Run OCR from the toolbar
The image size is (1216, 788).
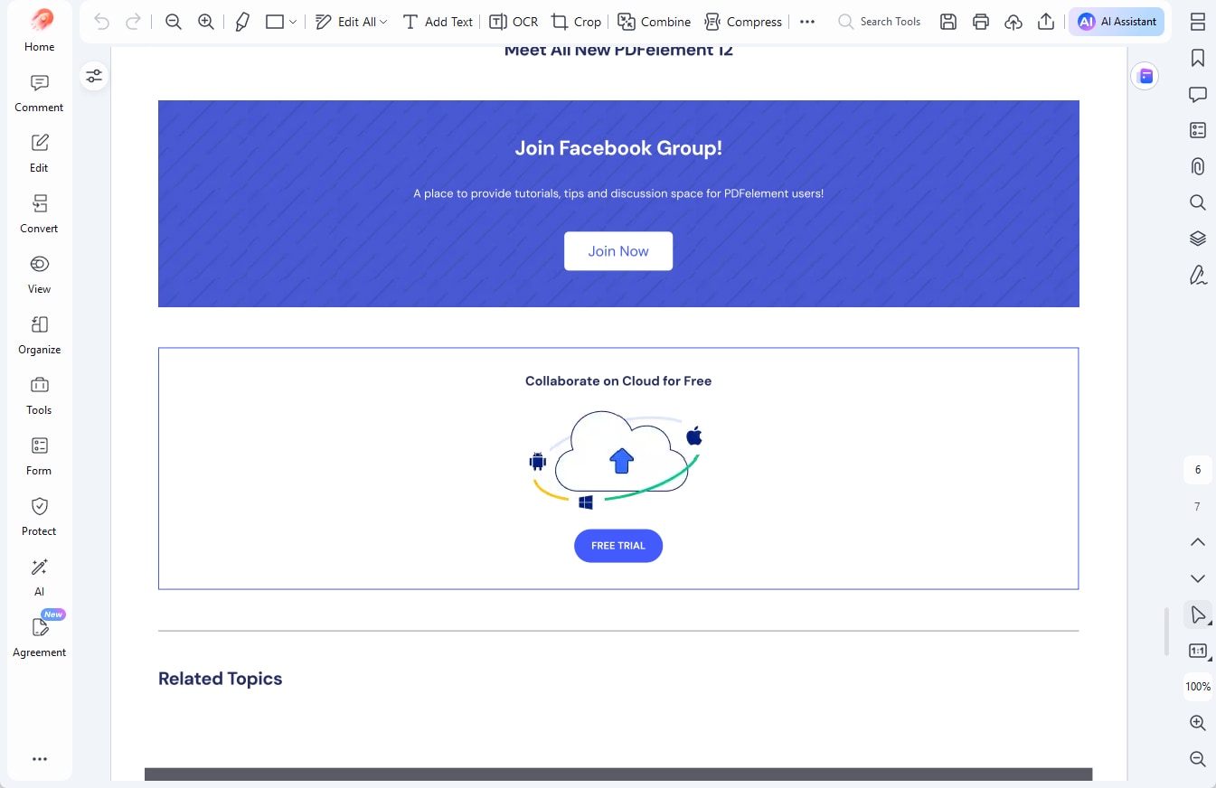514,22
